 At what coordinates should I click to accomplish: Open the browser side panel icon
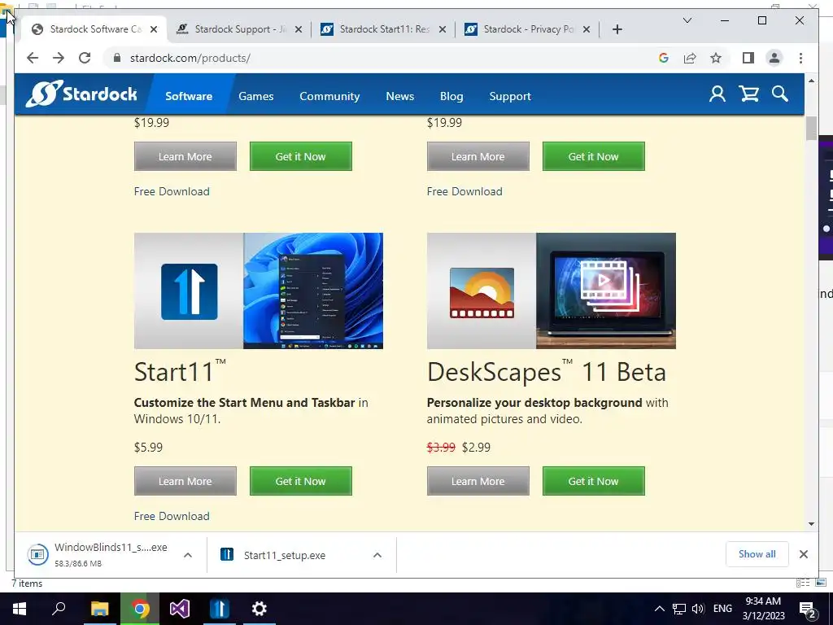click(748, 58)
